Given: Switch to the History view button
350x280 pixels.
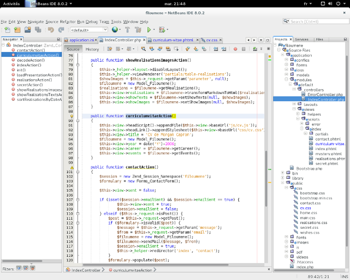Looking at the screenshot, I should point(92,49).
